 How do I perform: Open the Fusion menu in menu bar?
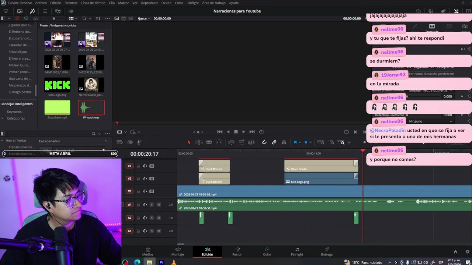[x=166, y=3]
